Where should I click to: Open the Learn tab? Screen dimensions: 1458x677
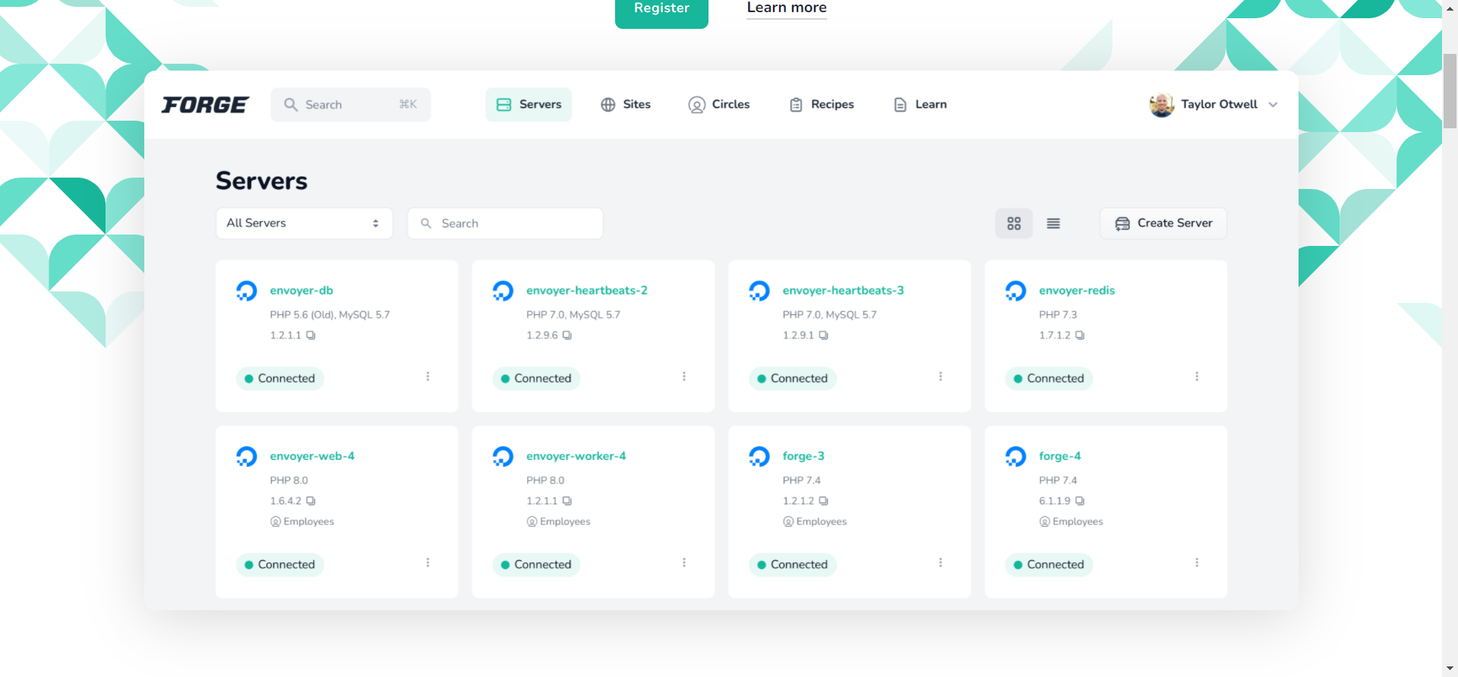[920, 105]
